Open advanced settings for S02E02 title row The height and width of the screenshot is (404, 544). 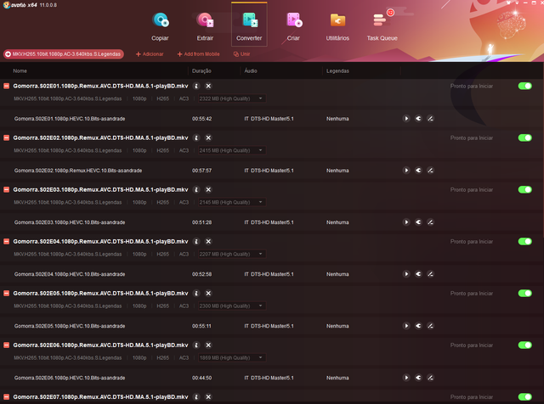click(418, 171)
